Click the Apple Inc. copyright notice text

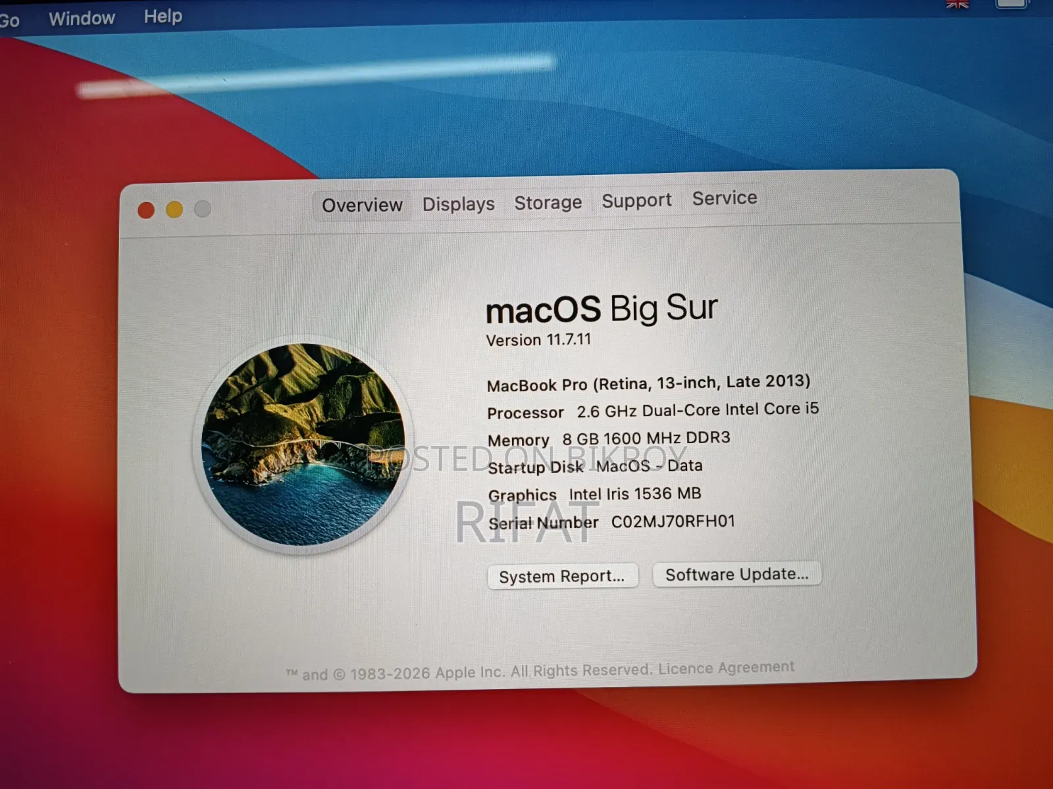pos(469,672)
